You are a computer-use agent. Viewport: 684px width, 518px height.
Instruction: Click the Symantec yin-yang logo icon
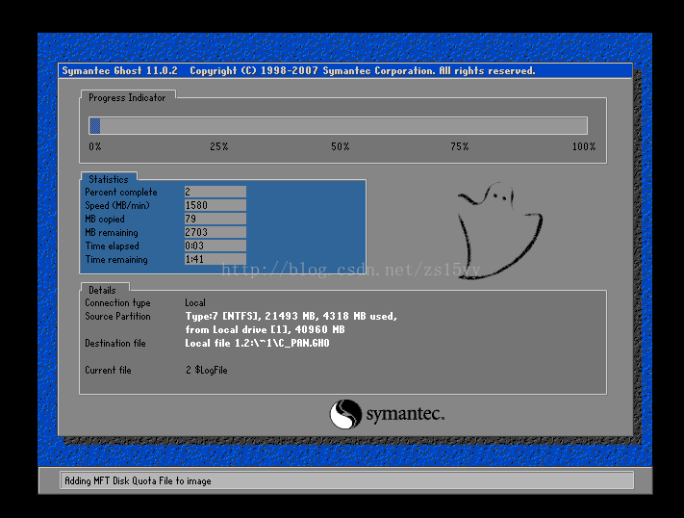345,414
